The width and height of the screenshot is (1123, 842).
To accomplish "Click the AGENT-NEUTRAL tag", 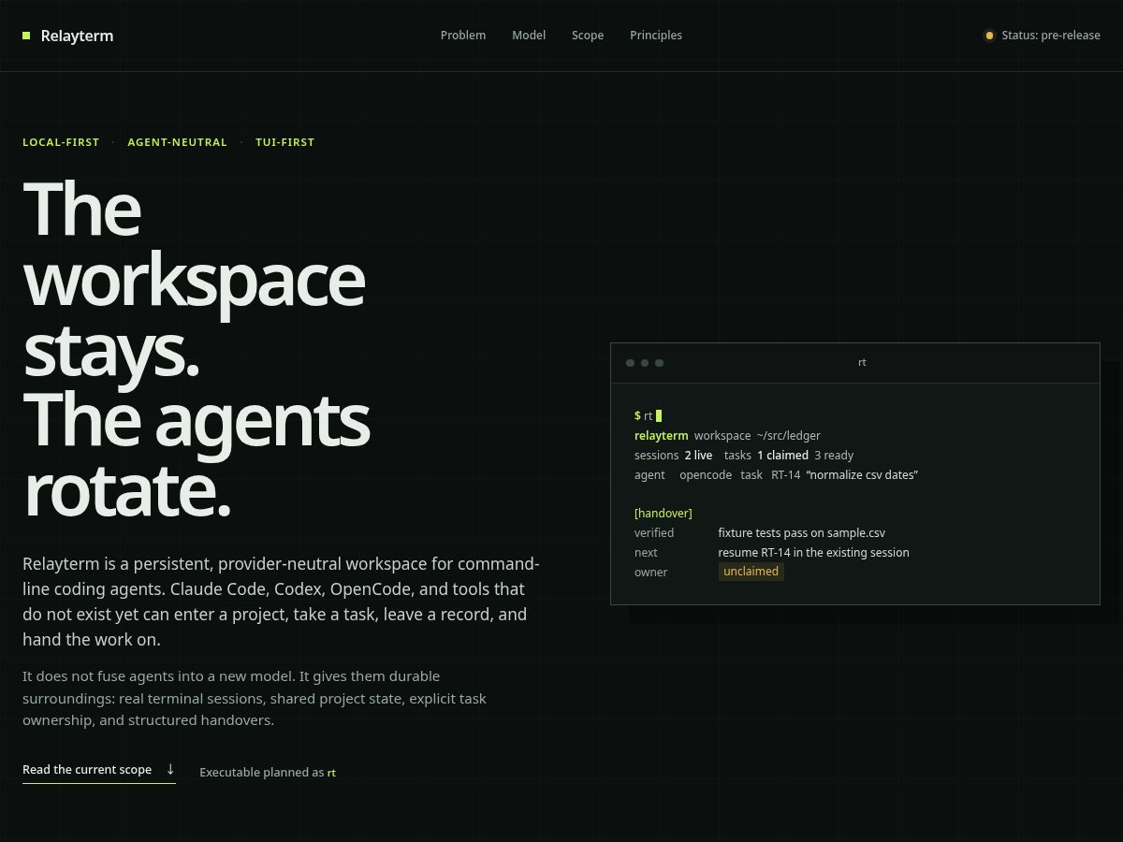I will click(x=178, y=142).
